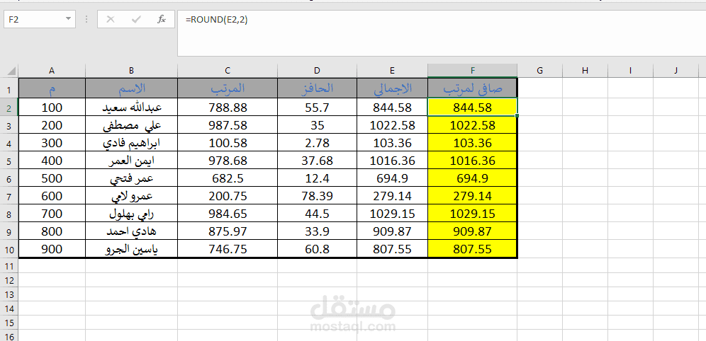Select column C header

tap(228, 71)
